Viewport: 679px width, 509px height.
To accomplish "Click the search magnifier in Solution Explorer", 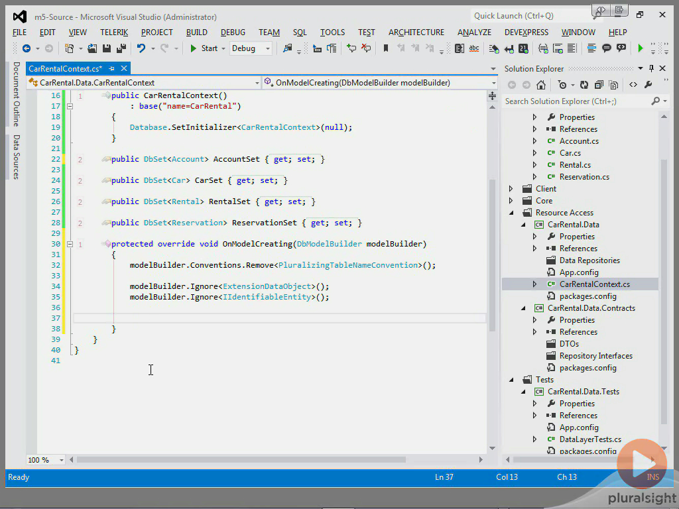I will click(x=656, y=101).
